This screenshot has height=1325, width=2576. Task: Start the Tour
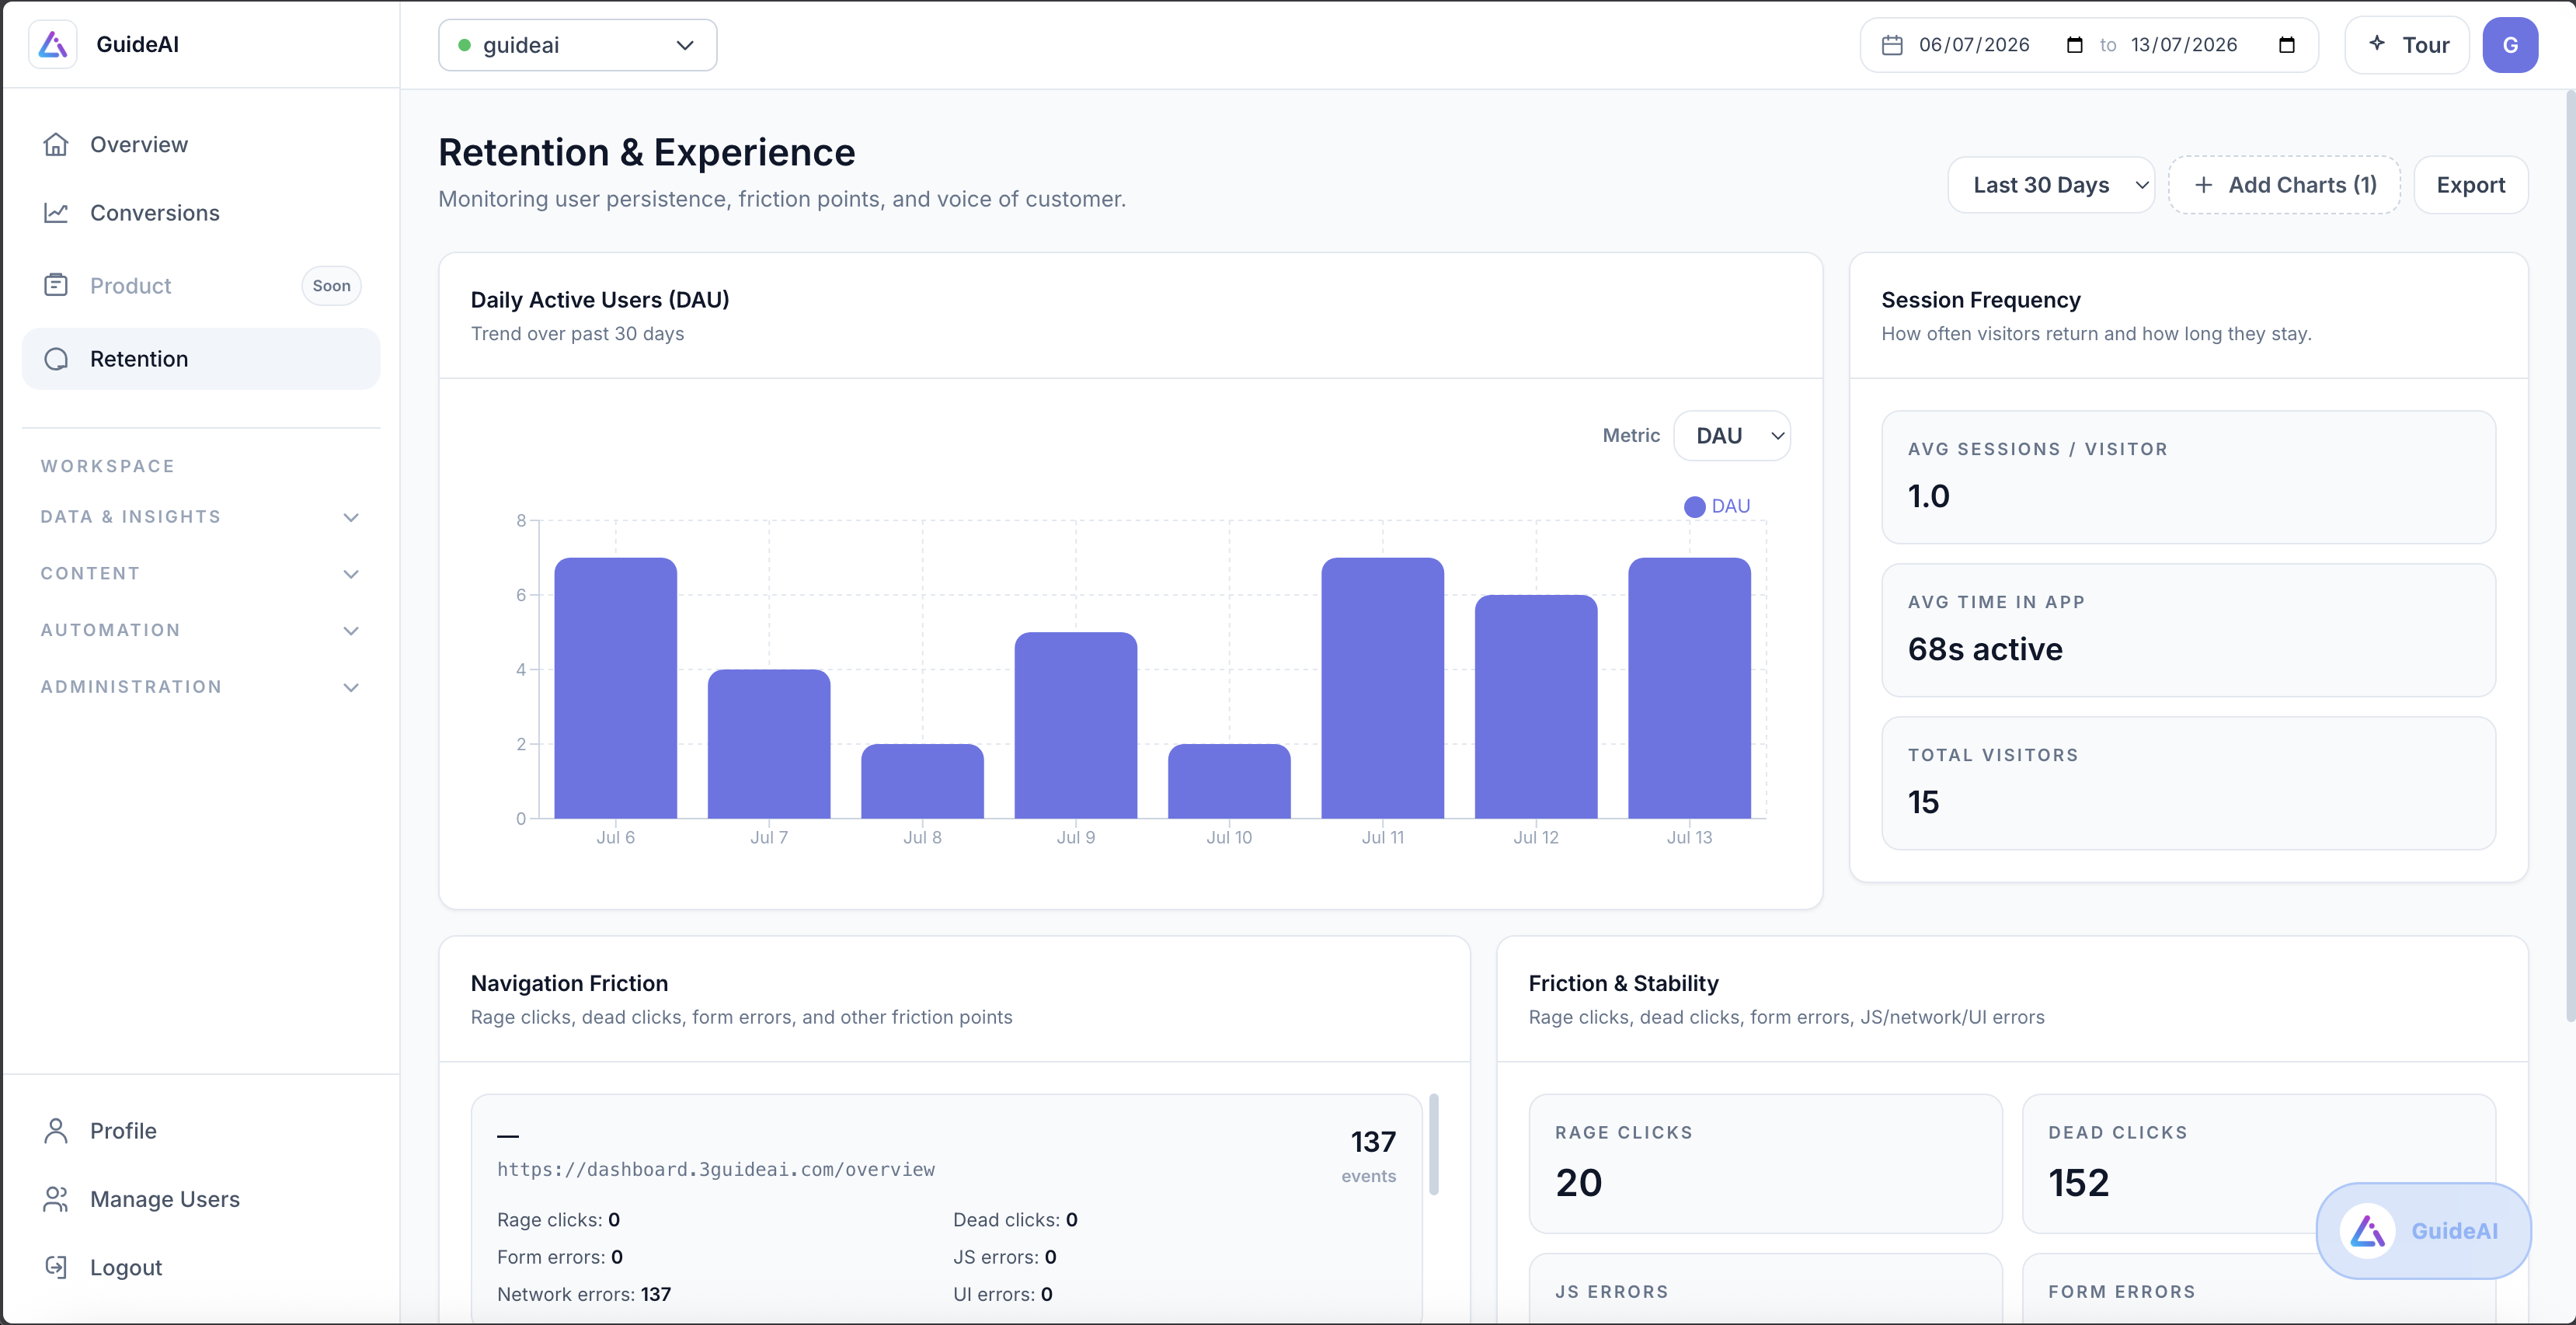click(2407, 45)
